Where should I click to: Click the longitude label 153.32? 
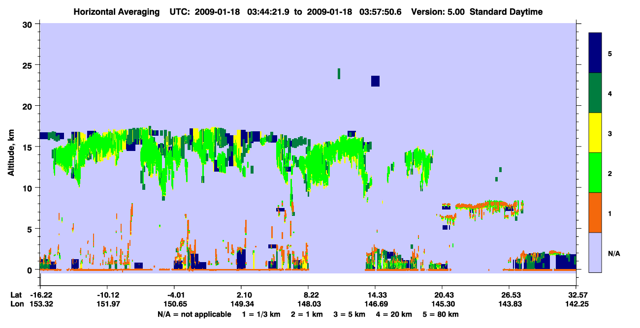pos(41,304)
